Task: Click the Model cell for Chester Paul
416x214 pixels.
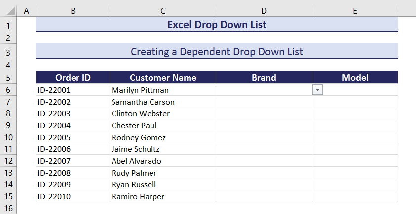Action: pos(355,125)
